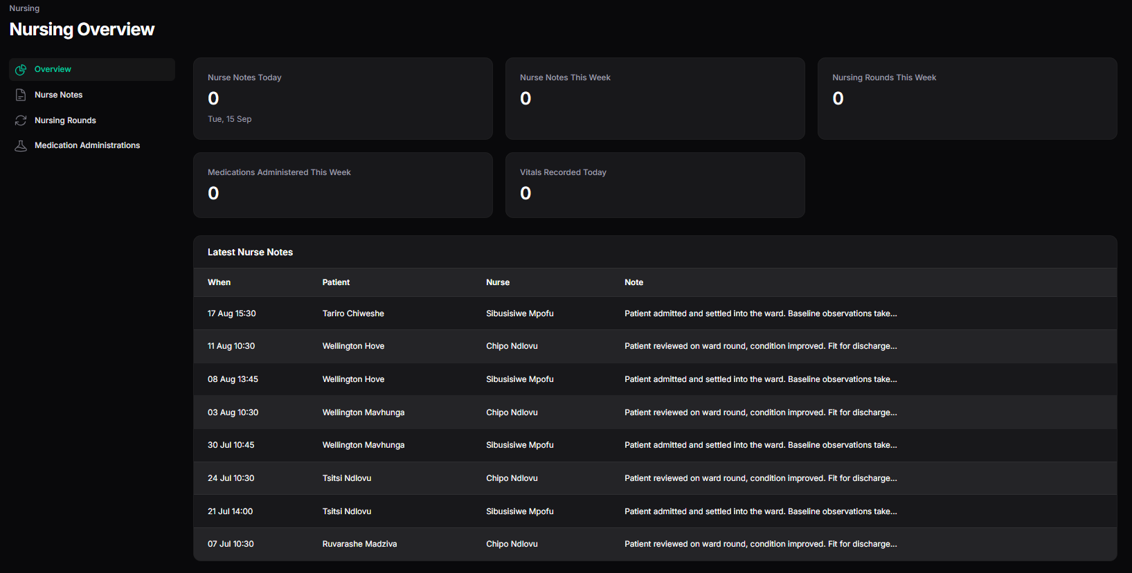Viewport: 1132px width, 573px height.
Task: Click the Nurse Notes document icon
Action: (x=21, y=95)
